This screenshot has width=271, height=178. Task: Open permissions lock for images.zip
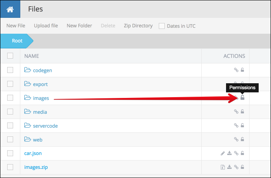click(242, 167)
